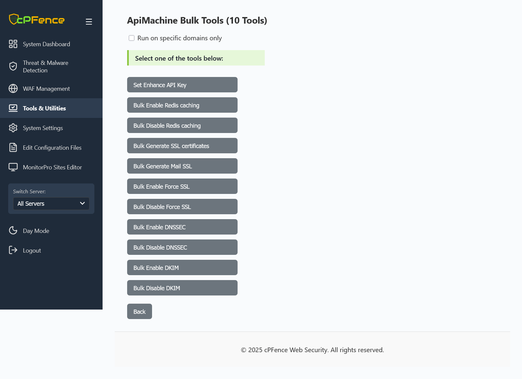Enable Run on specific domains only
This screenshot has height=379, width=522.
point(131,38)
